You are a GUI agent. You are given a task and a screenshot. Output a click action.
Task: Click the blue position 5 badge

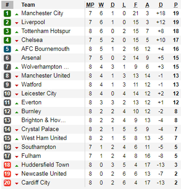(7, 49)
